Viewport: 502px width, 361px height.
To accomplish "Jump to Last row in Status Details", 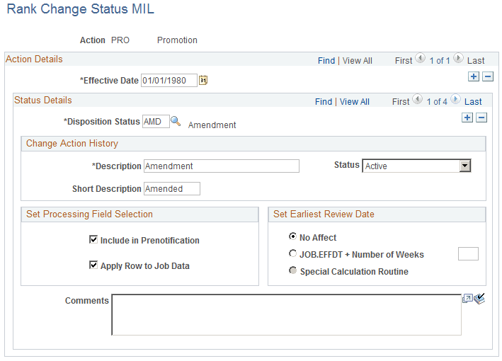I will (473, 102).
